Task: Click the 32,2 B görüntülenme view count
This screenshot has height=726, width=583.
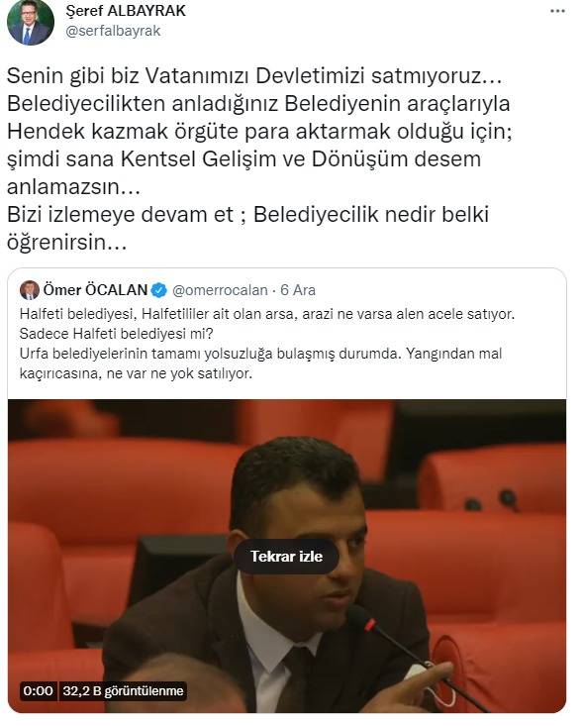Action: tap(123, 691)
